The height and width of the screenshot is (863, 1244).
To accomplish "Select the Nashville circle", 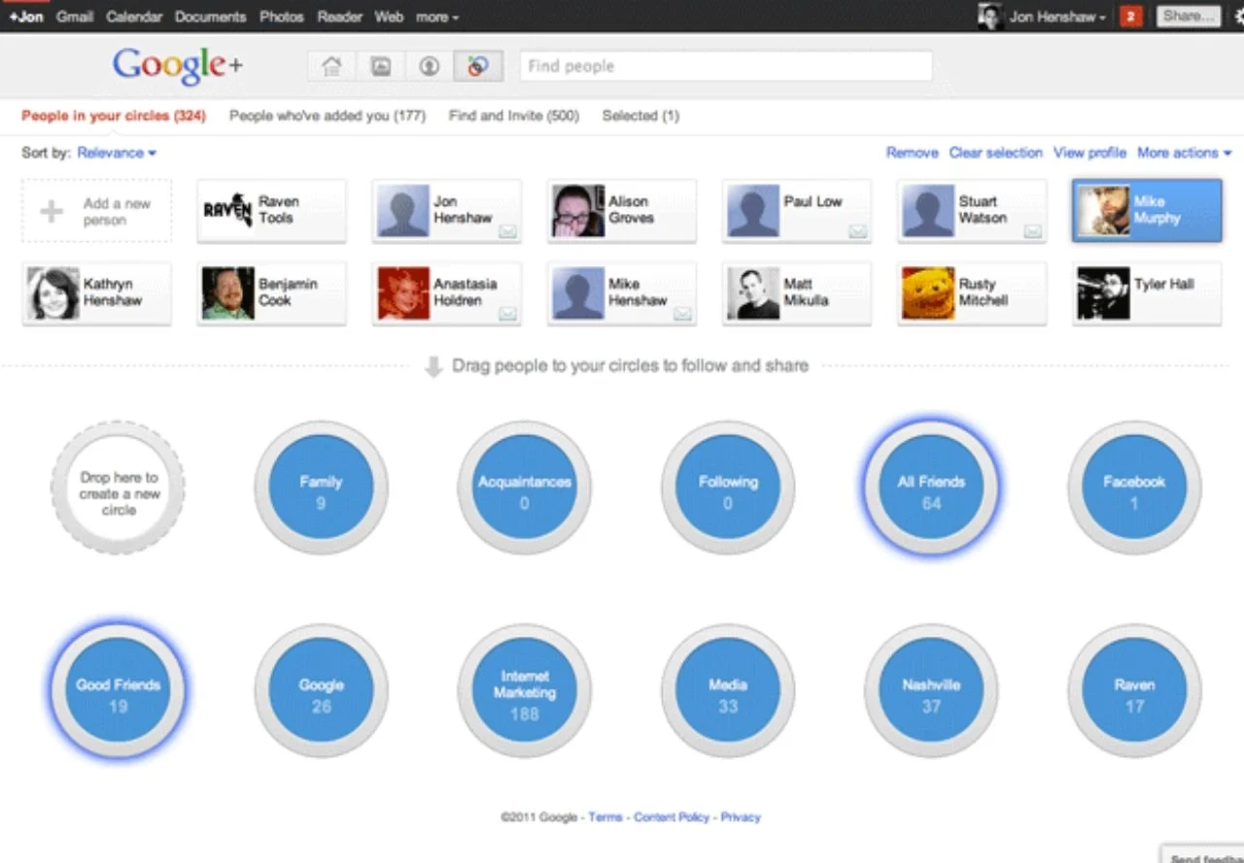I will (931, 691).
